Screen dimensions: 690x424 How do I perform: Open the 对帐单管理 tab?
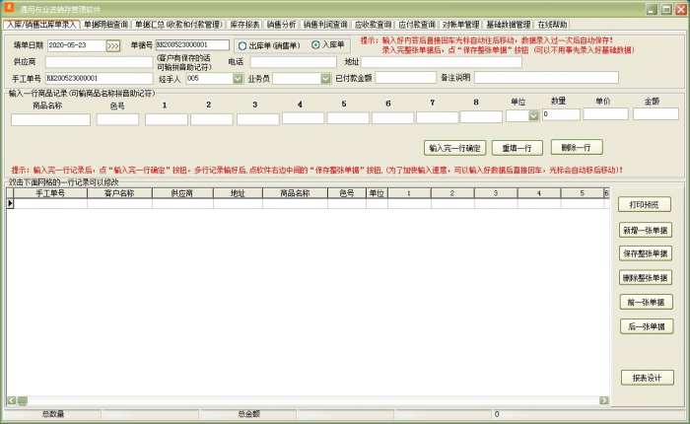click(460, 25)
